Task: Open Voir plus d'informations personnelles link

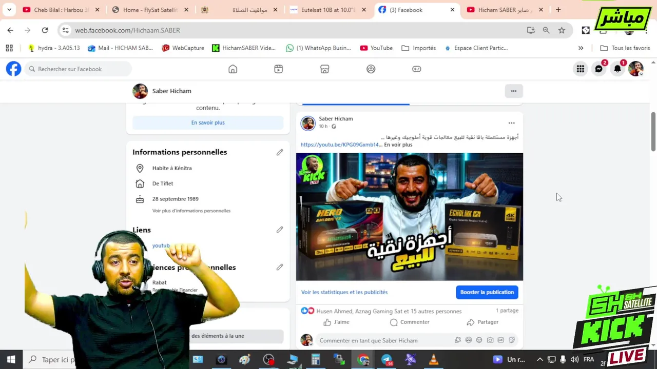Action: click(191, 211)
